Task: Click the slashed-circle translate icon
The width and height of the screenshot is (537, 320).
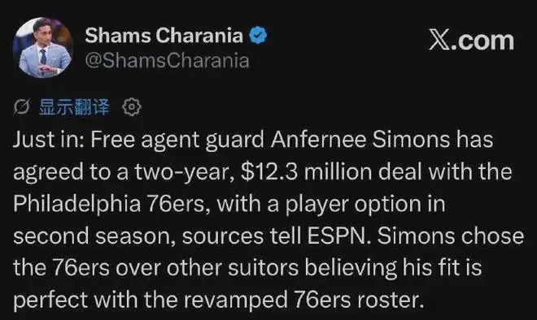Action: tap(22, 107)
